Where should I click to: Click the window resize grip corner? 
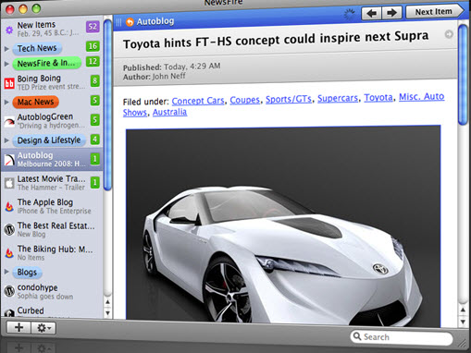click(463, 342)
